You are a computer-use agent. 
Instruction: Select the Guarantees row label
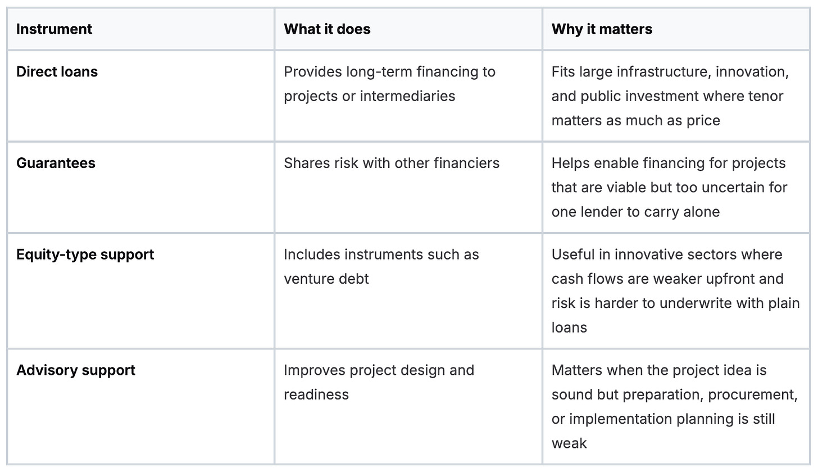[x=56, y=163]
